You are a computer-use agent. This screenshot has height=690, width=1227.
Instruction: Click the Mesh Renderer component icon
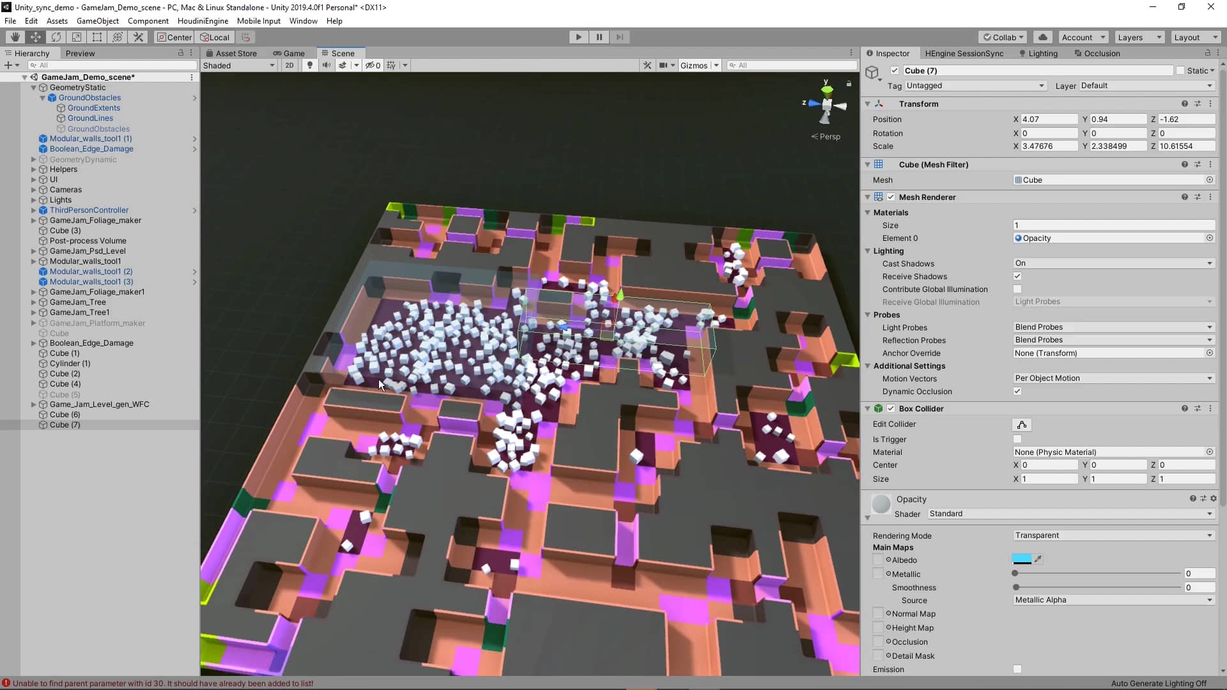[881, 196]
